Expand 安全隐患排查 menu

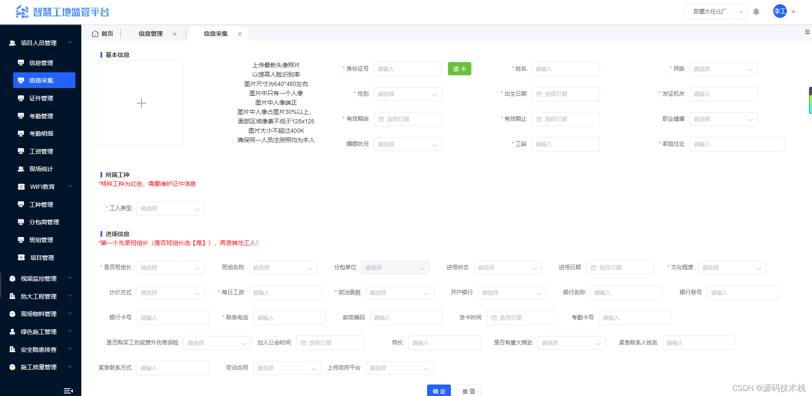click(40, 350)
